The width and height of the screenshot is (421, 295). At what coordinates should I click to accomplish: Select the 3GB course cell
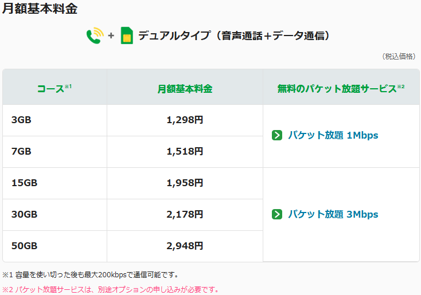coord(54,120)
